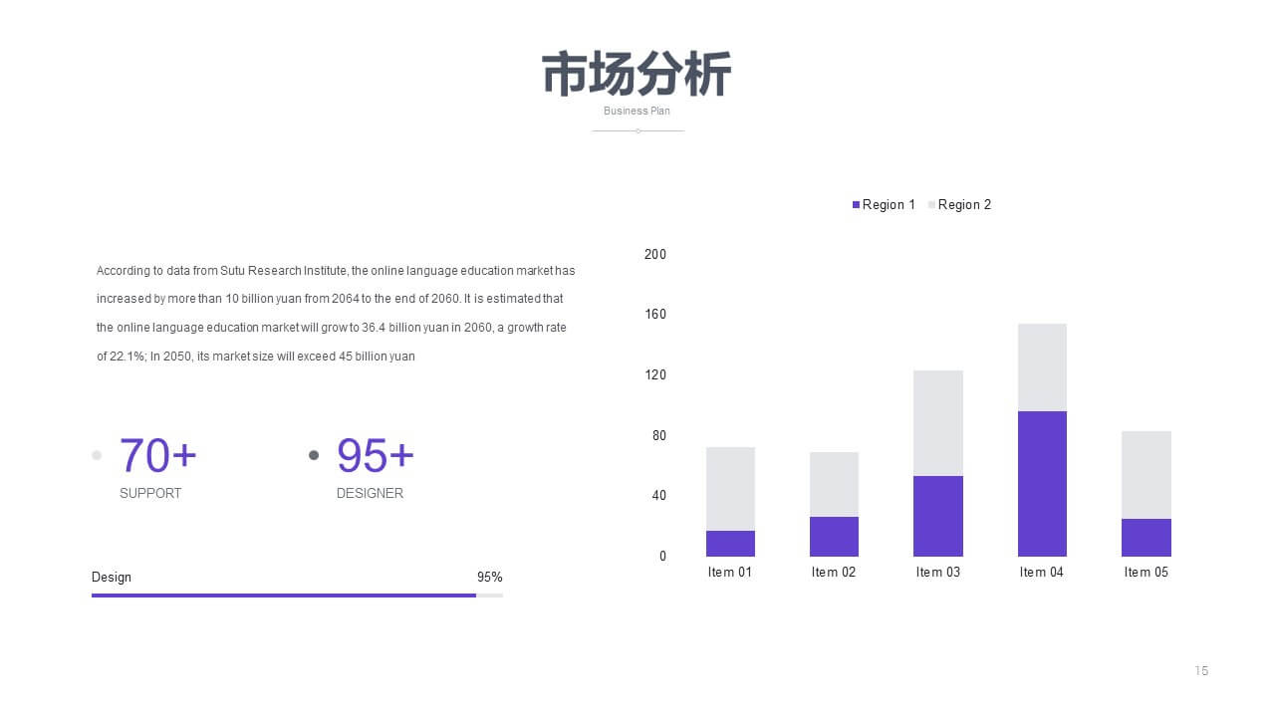
Task: Select the 70+ statistic number
Action: click(x=158, y=455)
